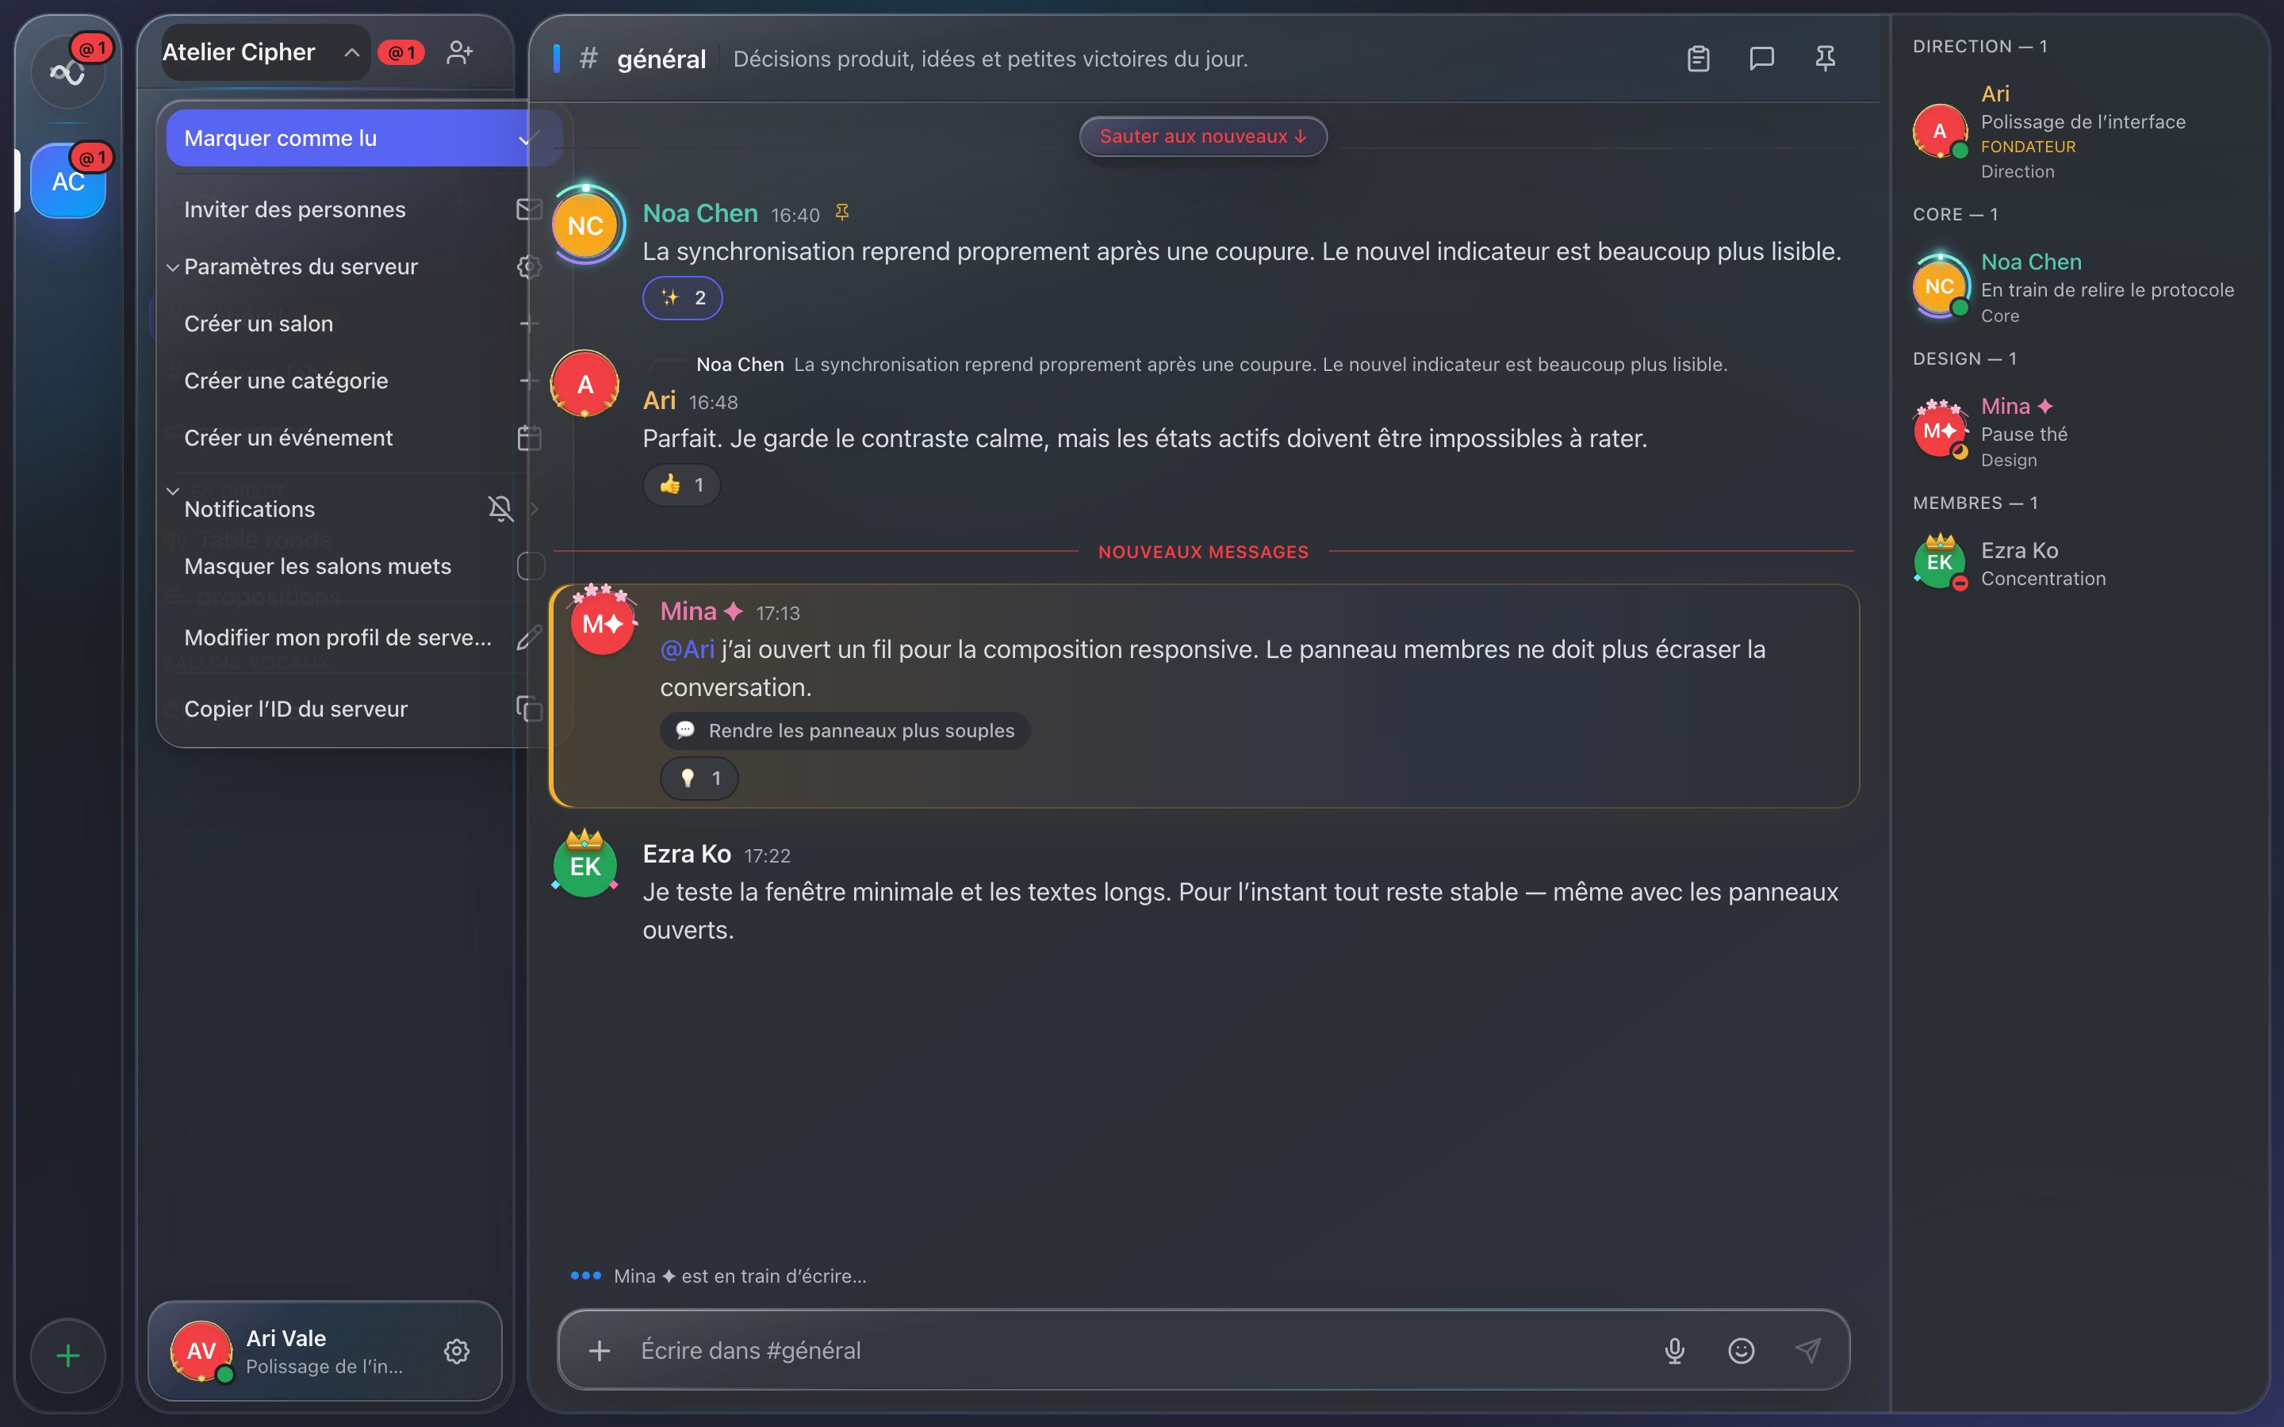This screenshot has height=1427, width=2284.
Task: Click the général channel title
Action: click(x=661, y=59)
